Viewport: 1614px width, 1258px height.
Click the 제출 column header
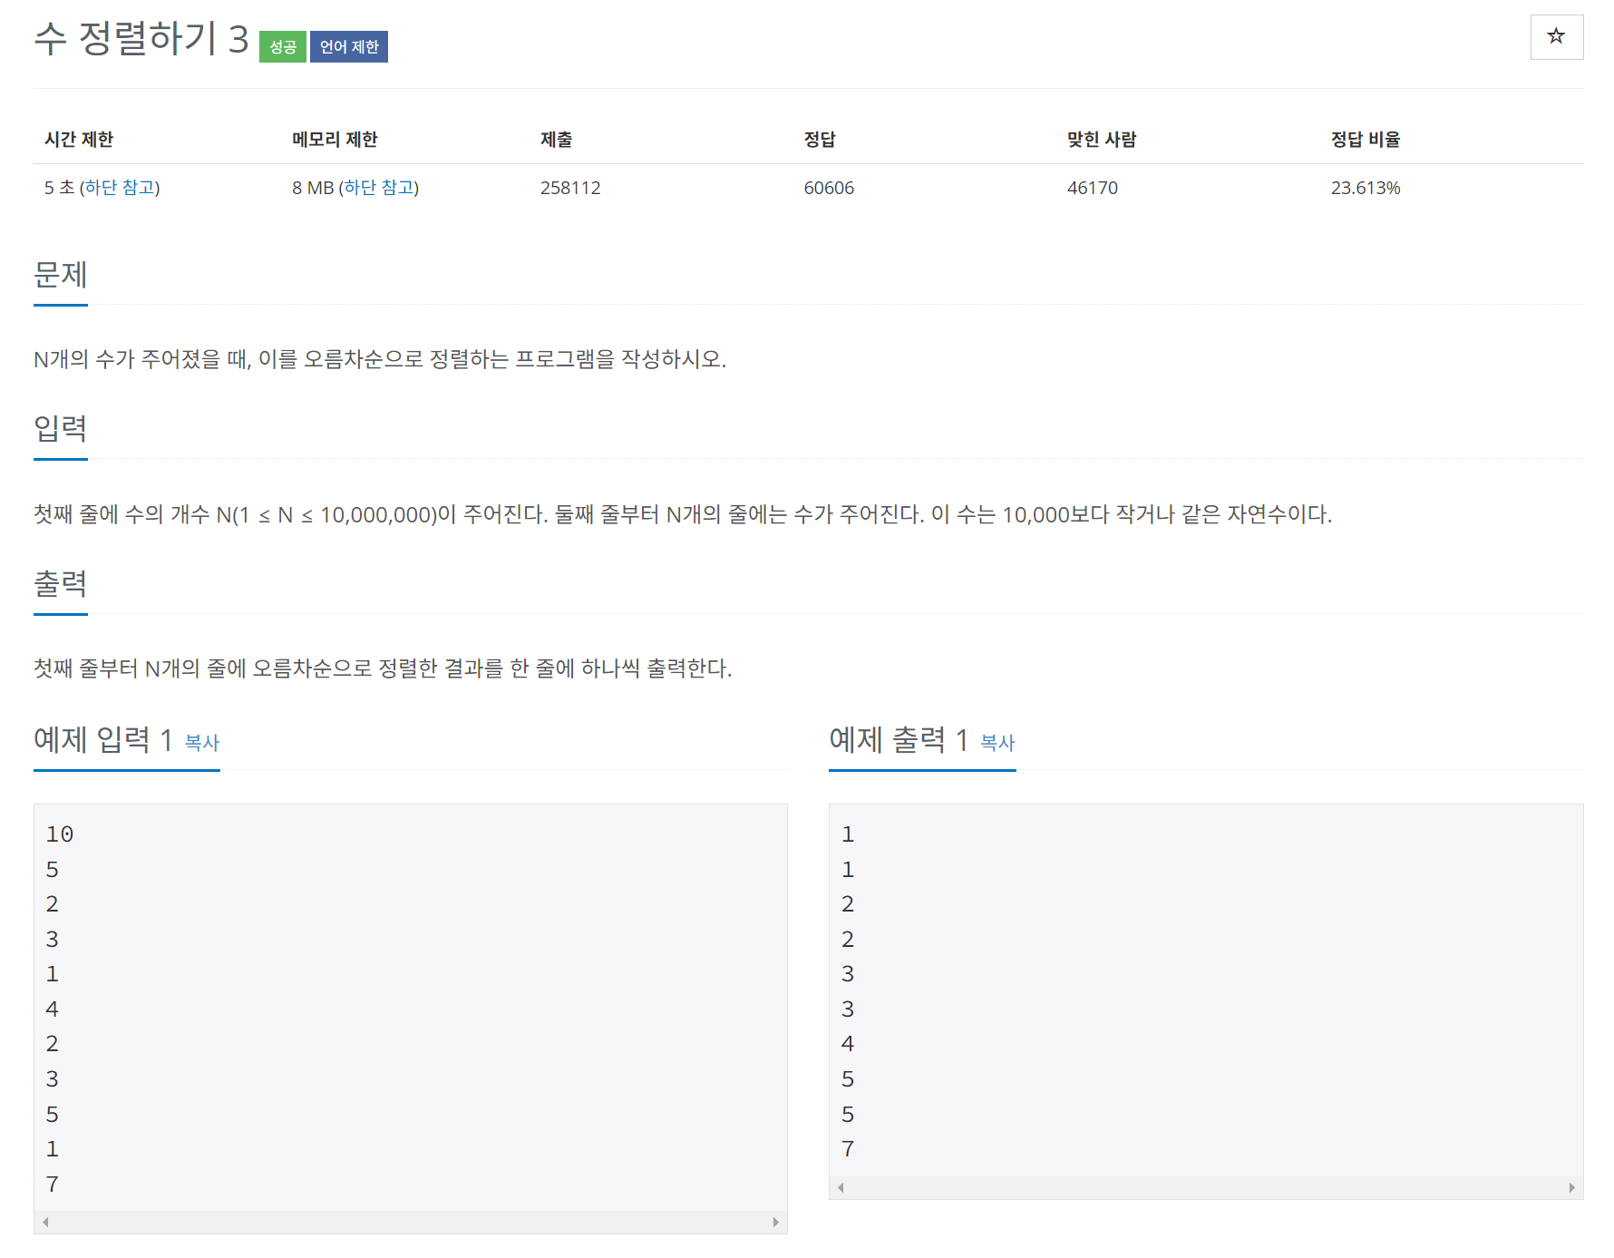[x=556, y=140]
